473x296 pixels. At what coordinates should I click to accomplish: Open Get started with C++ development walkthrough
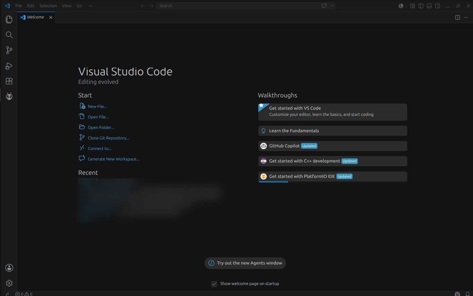click(333, 161)
